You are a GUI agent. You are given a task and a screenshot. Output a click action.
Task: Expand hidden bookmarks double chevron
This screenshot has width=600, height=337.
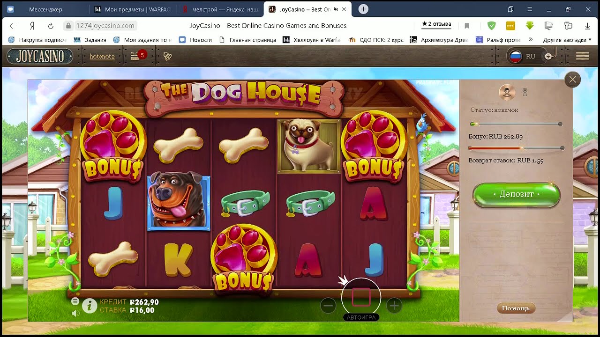click(531, 40)
